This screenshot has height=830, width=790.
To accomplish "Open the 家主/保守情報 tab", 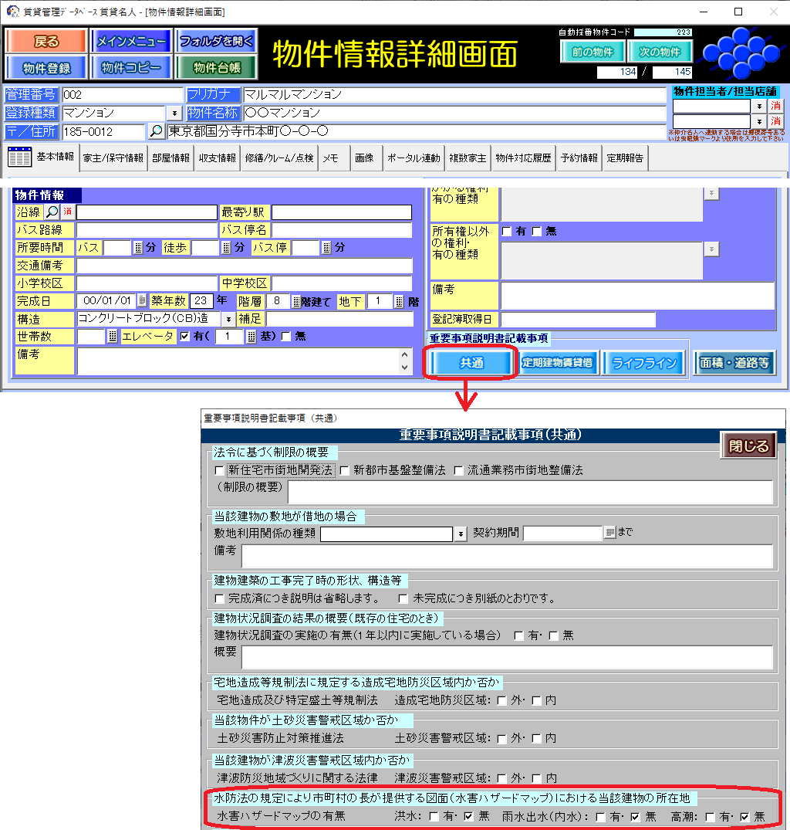I will coord(113,158).
